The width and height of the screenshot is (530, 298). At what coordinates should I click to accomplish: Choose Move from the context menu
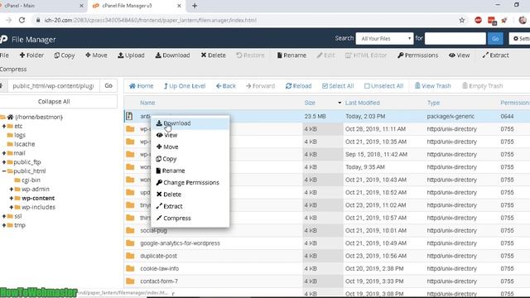(190, 147)
